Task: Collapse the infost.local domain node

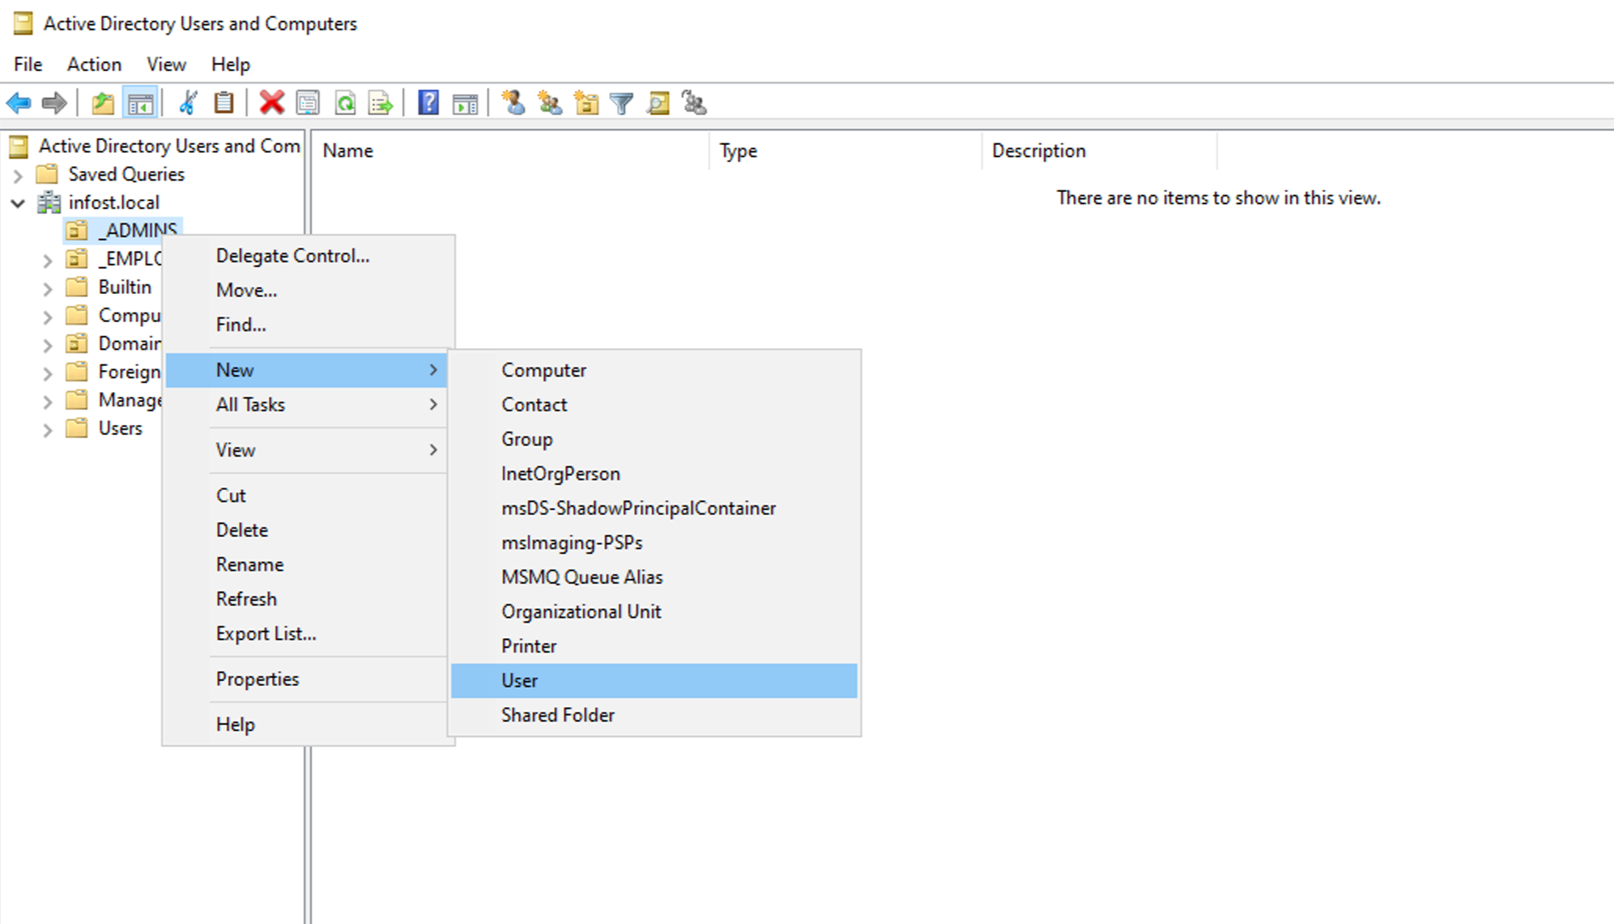Action: click(18, 203)
